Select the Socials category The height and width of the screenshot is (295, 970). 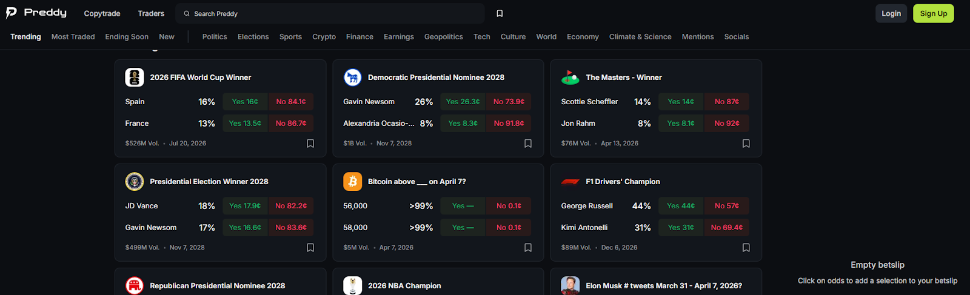pos(737,37)
